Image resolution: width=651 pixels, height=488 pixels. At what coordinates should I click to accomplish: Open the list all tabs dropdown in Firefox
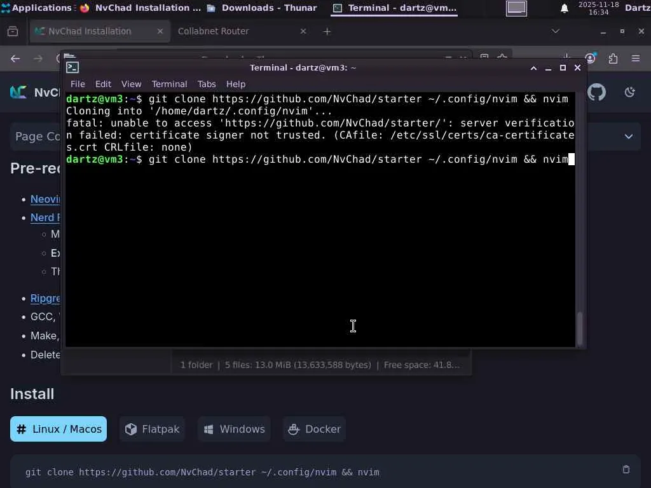(x=555, y=31)
